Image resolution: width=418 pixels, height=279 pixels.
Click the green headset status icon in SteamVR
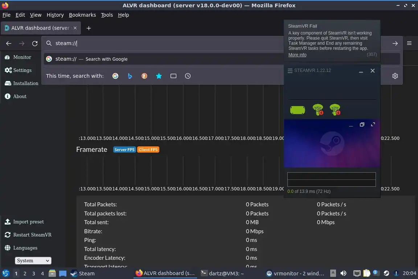point(298,110)
